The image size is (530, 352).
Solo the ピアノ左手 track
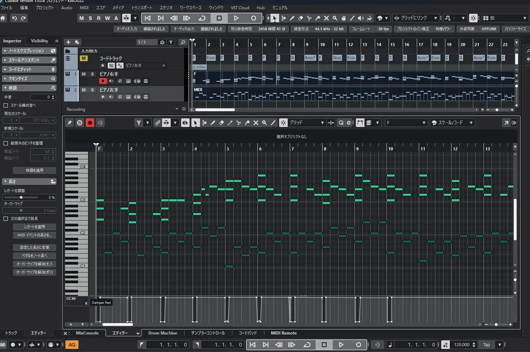pos(92,90)
